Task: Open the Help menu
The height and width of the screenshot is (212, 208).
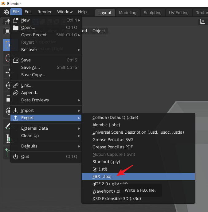Action: 82,12
